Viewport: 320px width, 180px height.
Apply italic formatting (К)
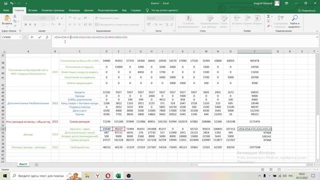coord(30,24)
